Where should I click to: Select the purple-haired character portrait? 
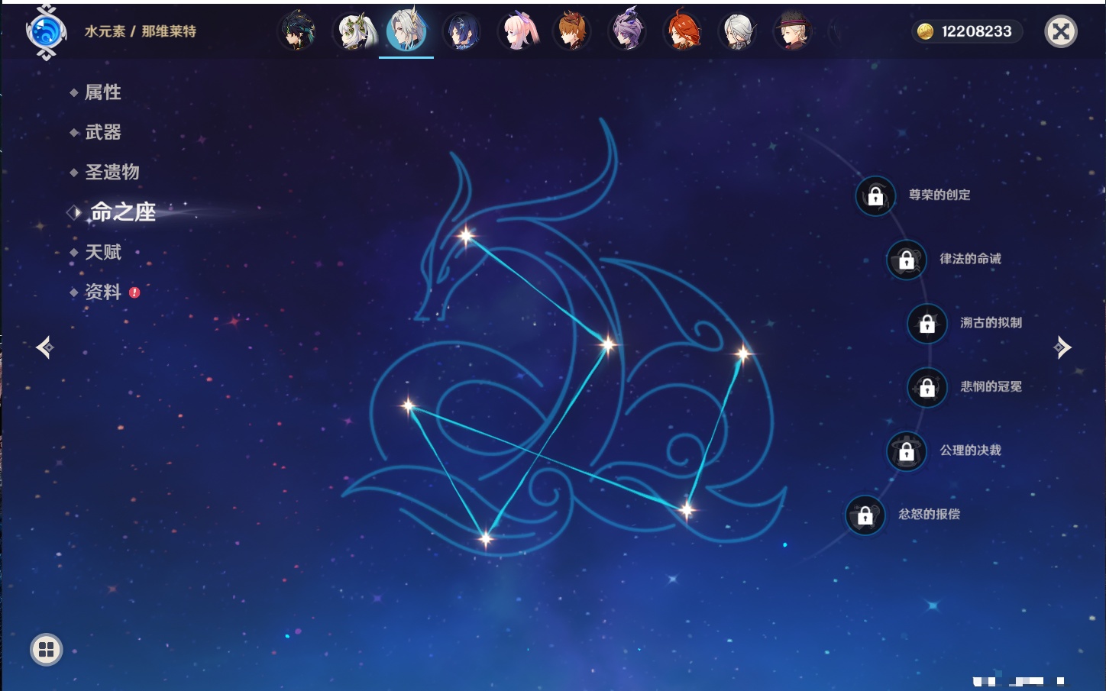pyautogui.click(x=627, y=32)
